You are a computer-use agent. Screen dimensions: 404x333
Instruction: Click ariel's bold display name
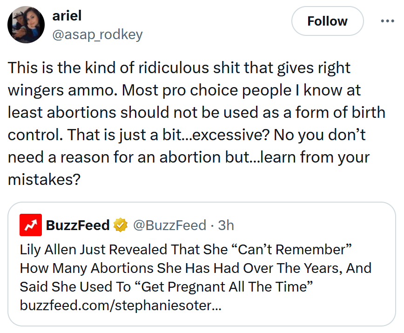pyautogui.click(x=67, y=15)
